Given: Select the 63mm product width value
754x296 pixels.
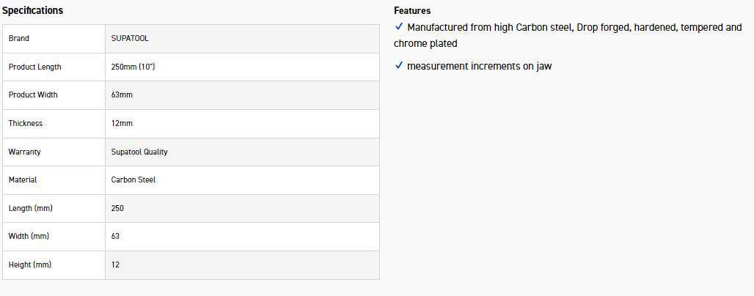Looking at the screenshot, I should click(122, 95).
